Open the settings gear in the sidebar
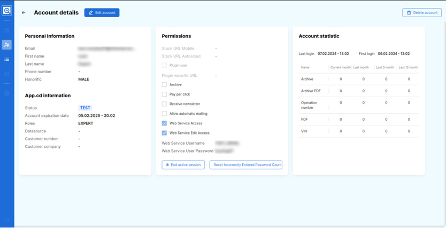The image size is (446, 230). coord(7,93)
